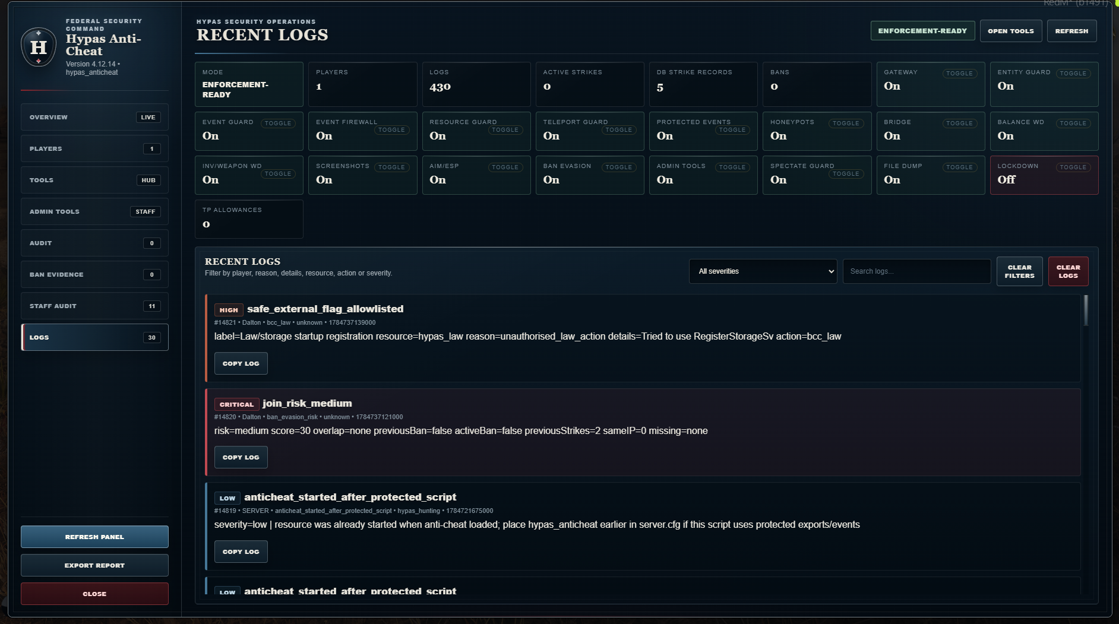This screenshot has height=624, width=1119.
Task: Open the Audit section
Action: pos(94,243)
